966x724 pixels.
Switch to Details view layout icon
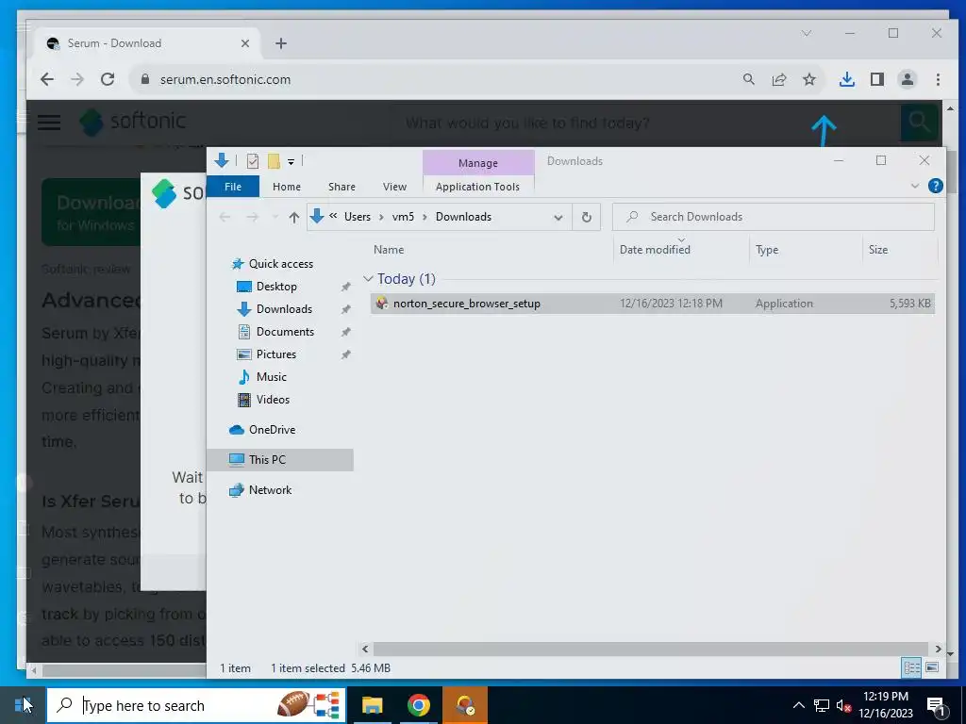pos(912,668)
